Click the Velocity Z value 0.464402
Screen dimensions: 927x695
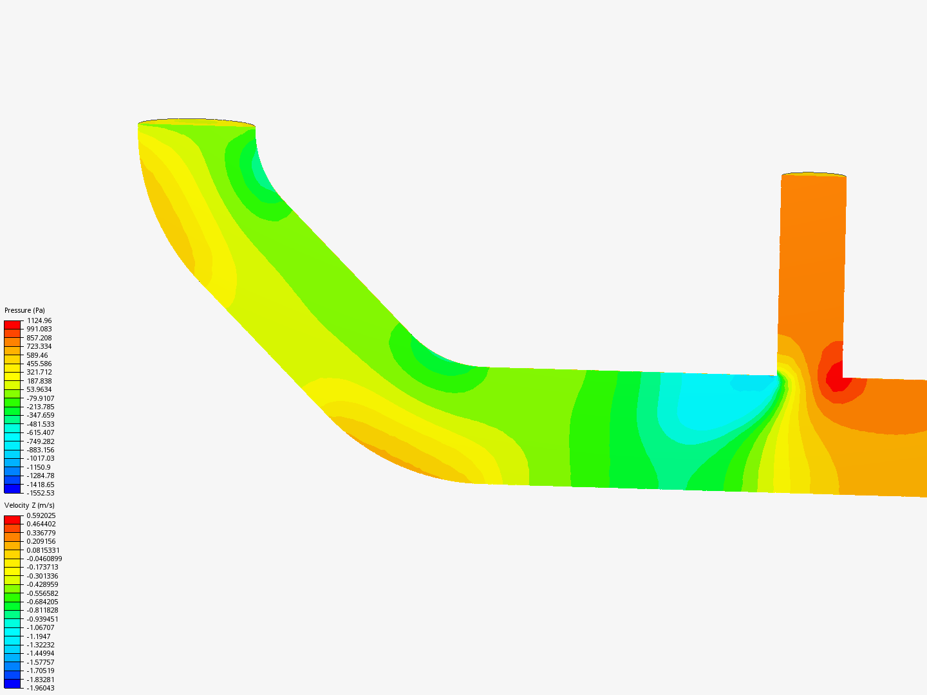click(41, 524)
